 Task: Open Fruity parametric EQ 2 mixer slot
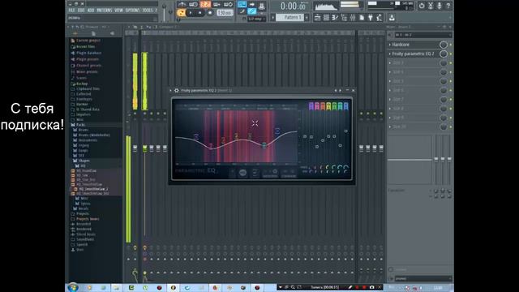(413, 54)
